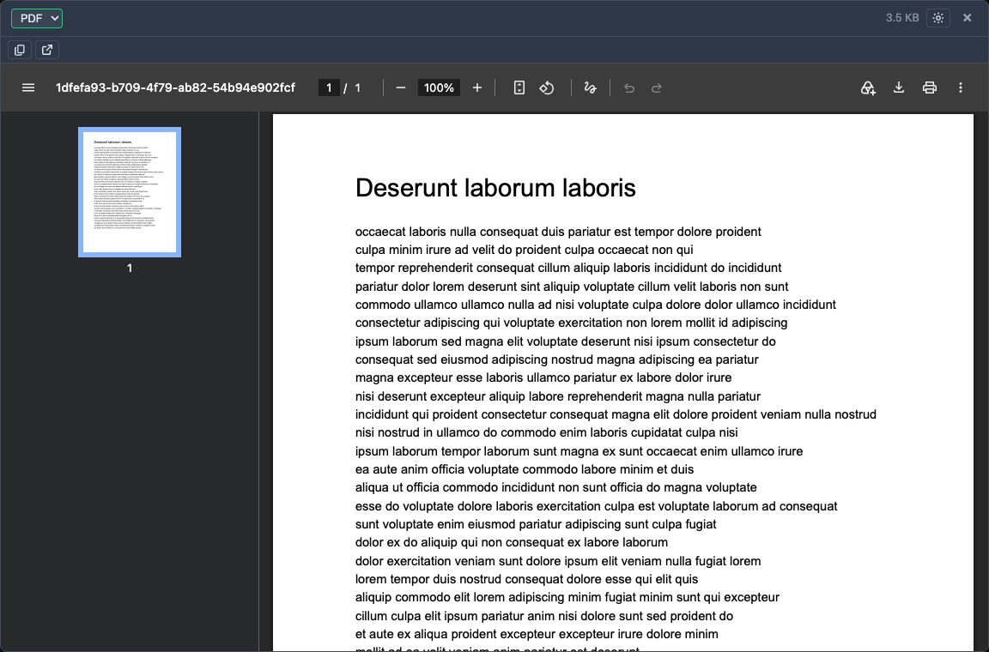Zoom out with the minus button
Image resolution: width=989 pixels, height=652 pixels.
click(x=401, y=88)
